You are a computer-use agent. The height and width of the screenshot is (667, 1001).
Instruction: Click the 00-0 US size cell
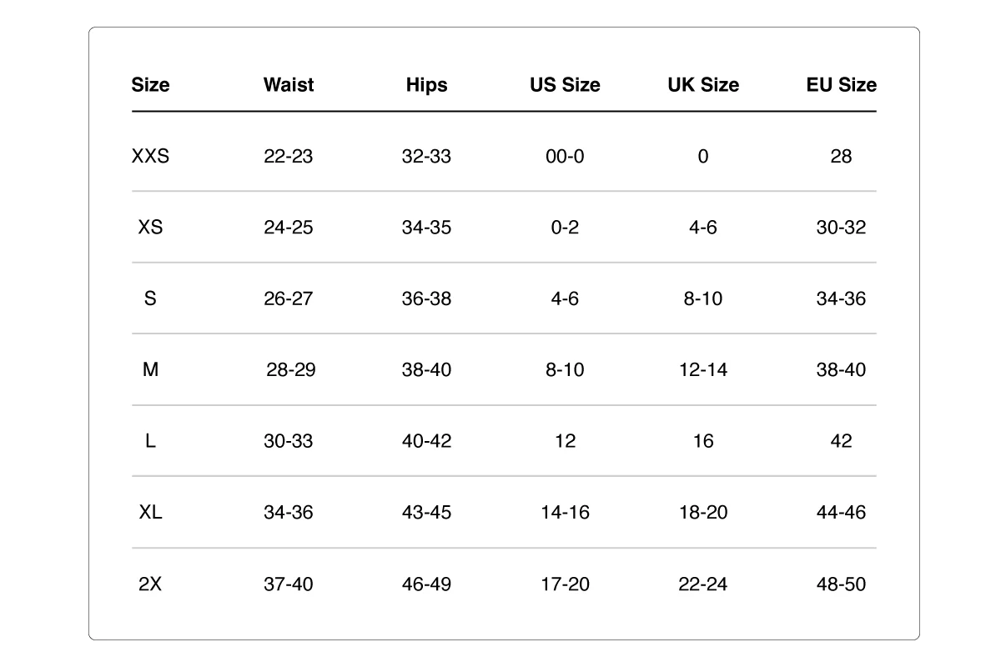565,157
